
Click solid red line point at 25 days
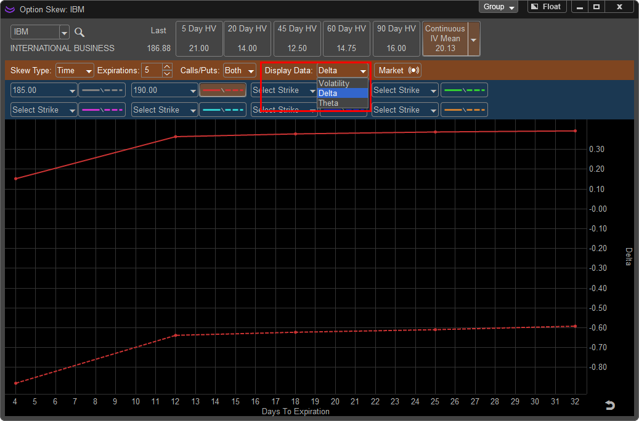coord(435,132)
